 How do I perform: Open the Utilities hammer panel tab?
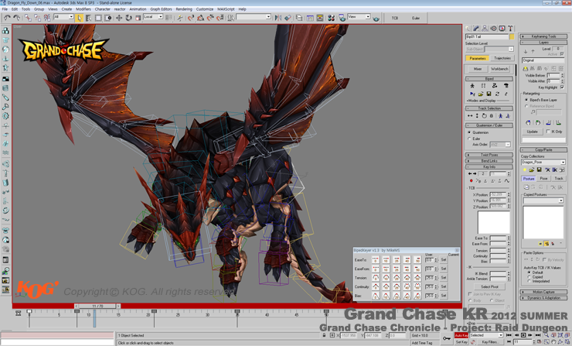tap(510, 28)
